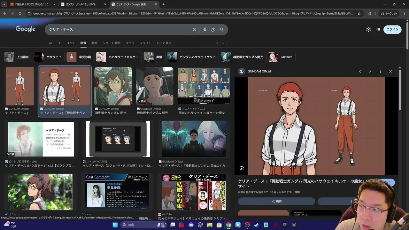Image resolution: width=409 pixels, height=230 pixels.
Task: Close the ケリア・デース Google 検索 tab
Action: [156, 4]
